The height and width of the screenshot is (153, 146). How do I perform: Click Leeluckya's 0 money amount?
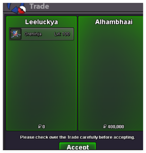click(x=44, y=127)
